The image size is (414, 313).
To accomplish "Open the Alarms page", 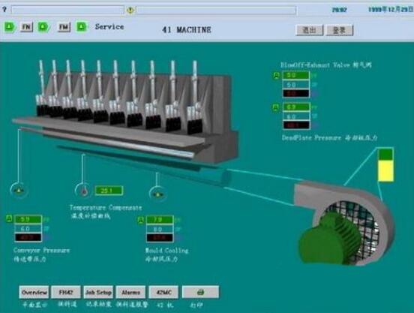I will (130, 292).
